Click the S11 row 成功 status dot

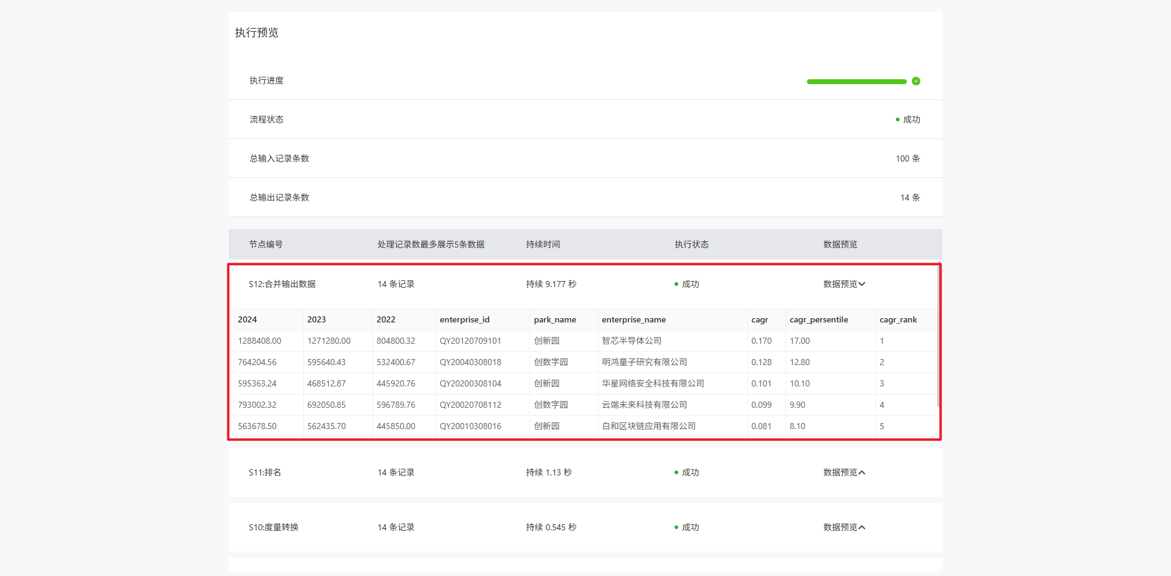[676, 472]
